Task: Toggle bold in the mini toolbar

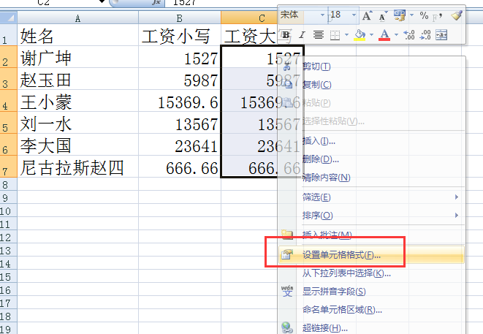Action: pos(286,34)
